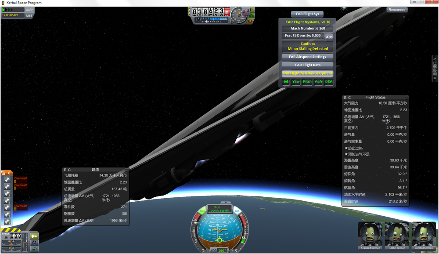
Task: Close the 建造 window corner button
Action: (x=126, y=170)
